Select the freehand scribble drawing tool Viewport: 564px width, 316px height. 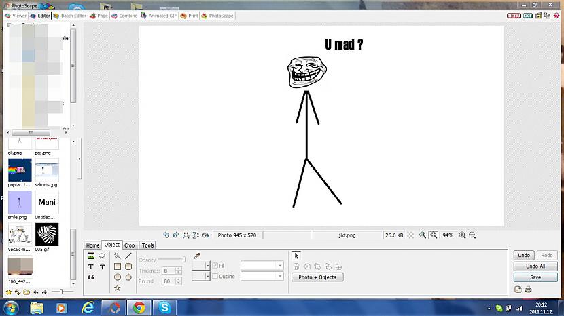118,256
